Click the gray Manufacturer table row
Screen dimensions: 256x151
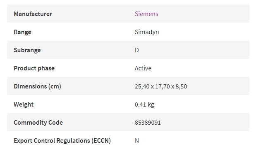128,14
